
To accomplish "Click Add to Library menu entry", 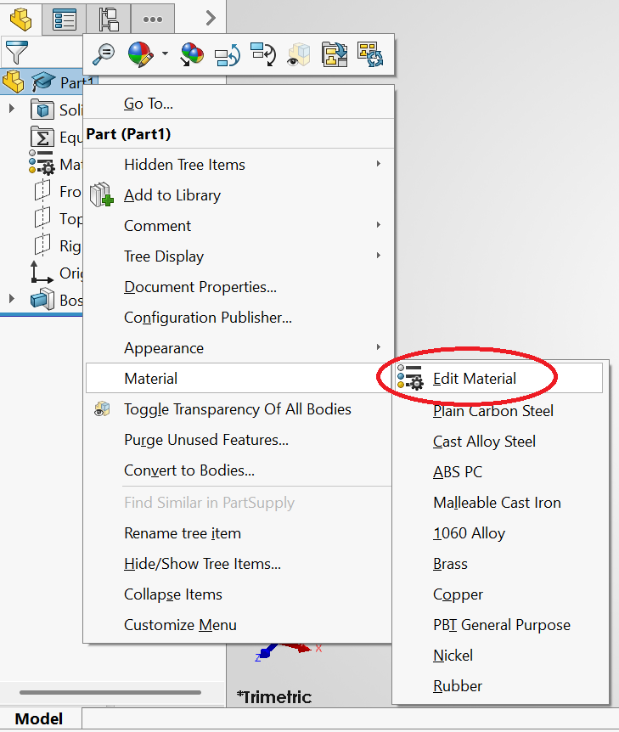I will (x=239, y=195).
